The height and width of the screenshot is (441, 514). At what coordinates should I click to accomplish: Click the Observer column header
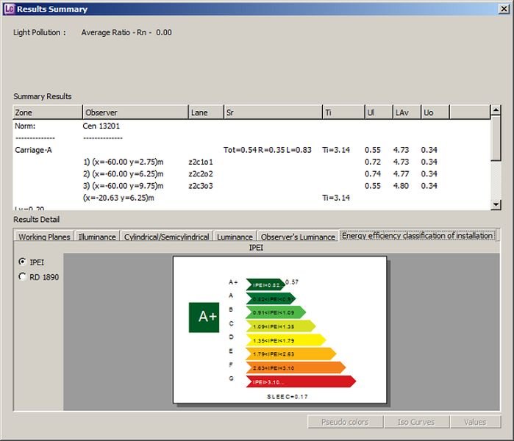point(135,112)
